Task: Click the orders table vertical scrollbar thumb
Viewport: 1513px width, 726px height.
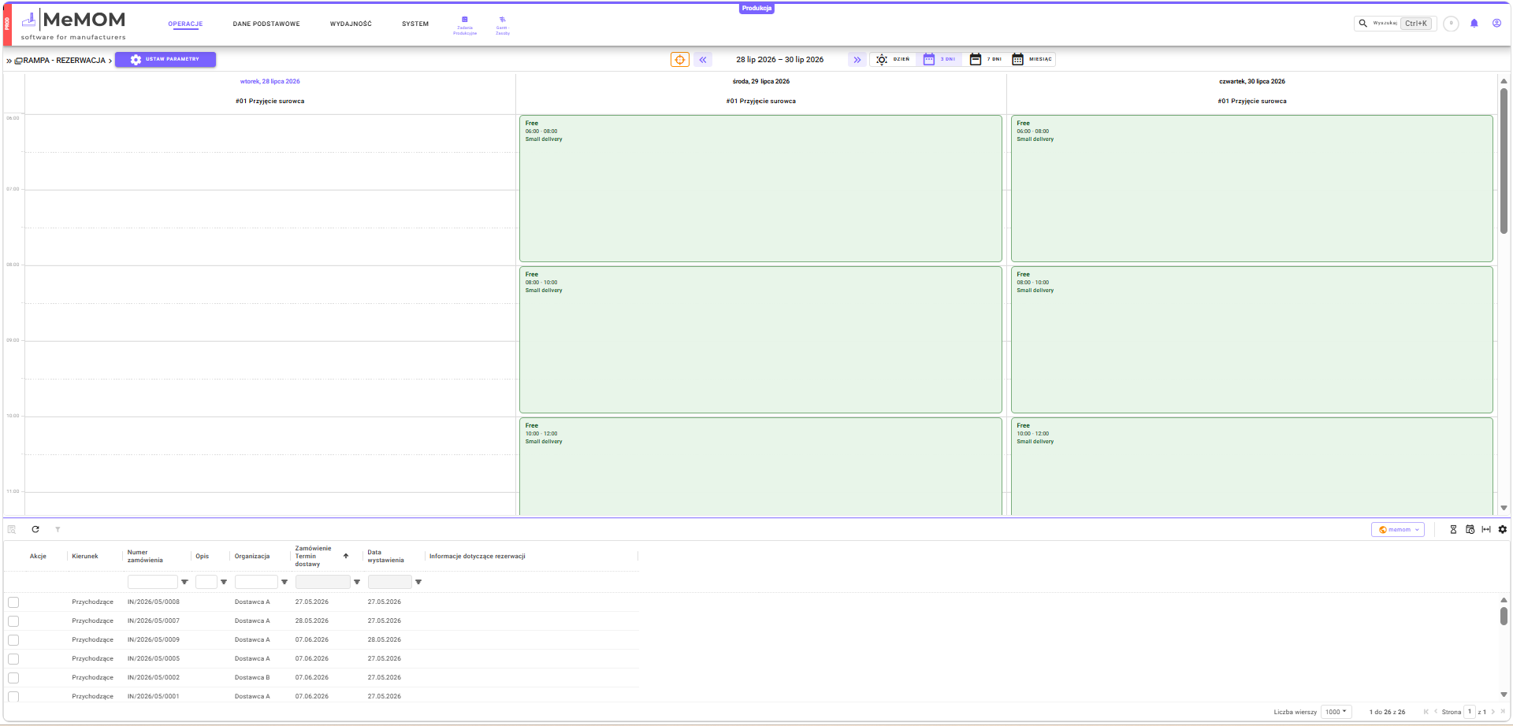Action: [x=1504, y=615]
